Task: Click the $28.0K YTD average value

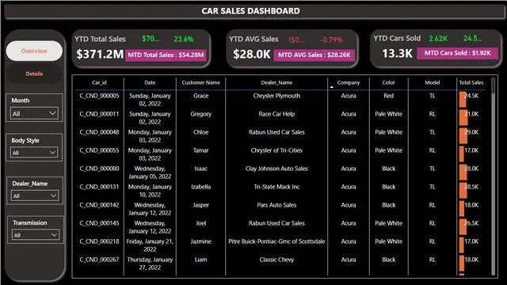Action: [x=252, y=54]
